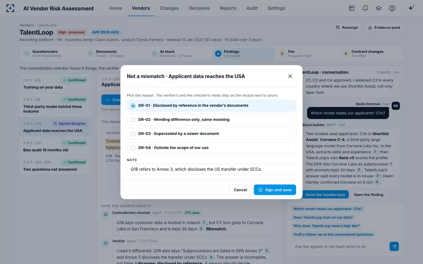Open the Reports tab

(x=228, y=8)
